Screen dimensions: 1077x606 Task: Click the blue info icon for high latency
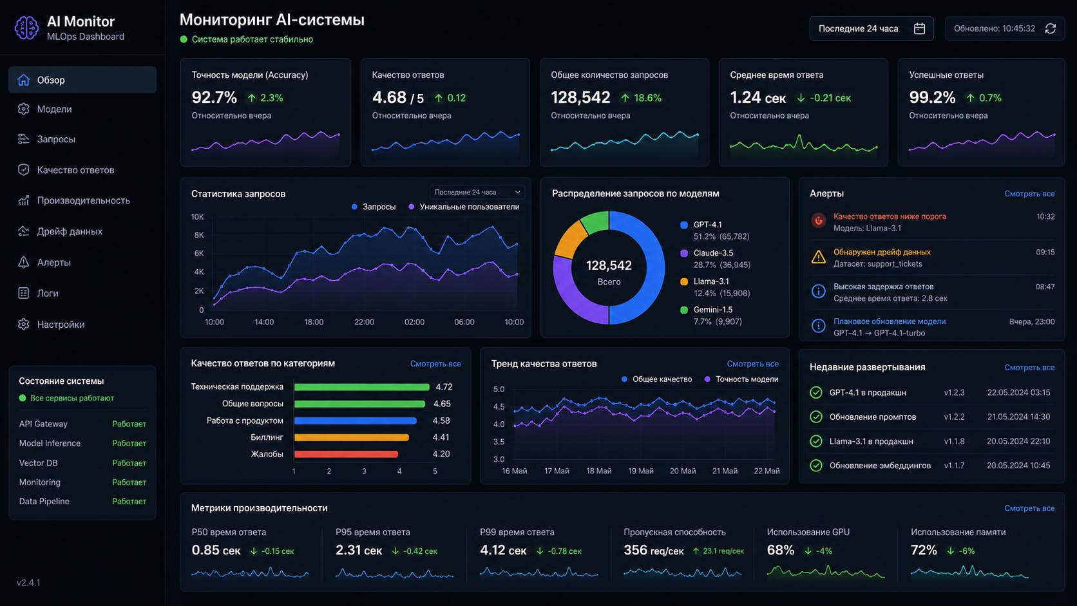coord(818,291)
